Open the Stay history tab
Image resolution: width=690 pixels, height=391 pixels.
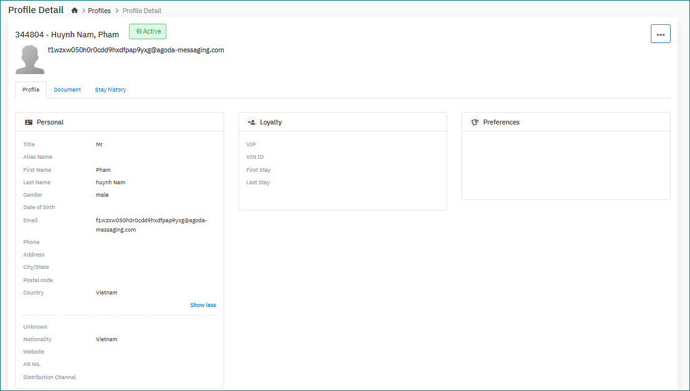[110, 90]
